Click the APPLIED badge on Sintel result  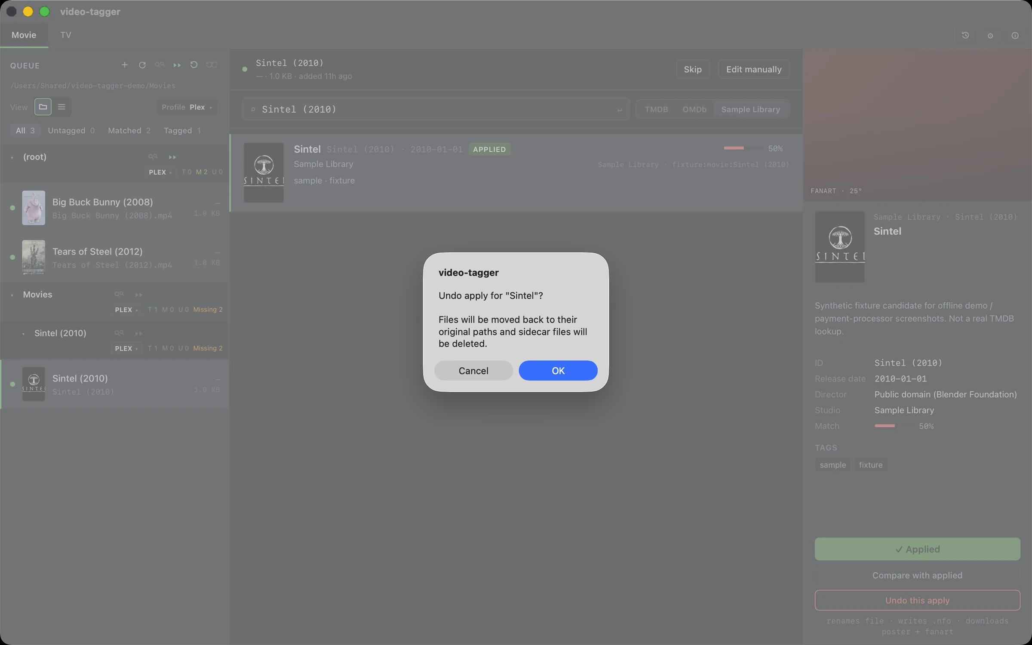point(489,149)
